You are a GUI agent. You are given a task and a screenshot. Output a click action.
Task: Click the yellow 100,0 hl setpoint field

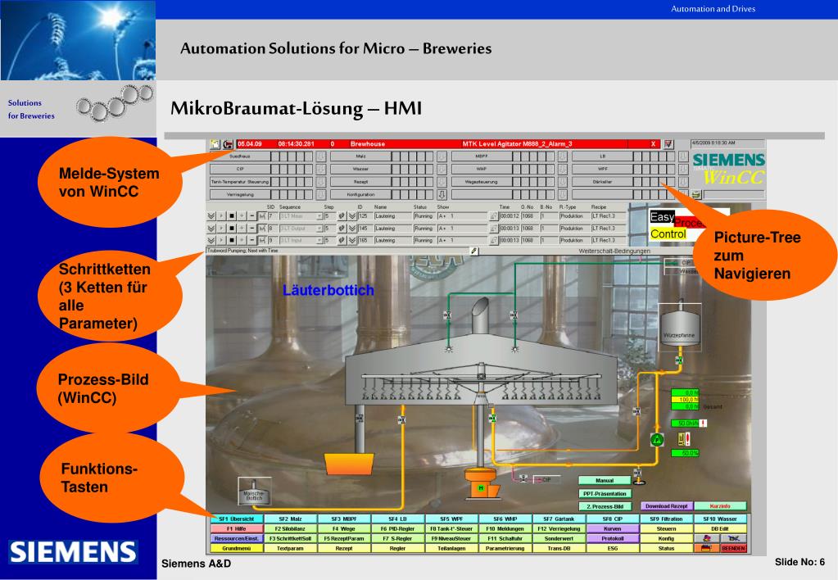click(685, 400)
